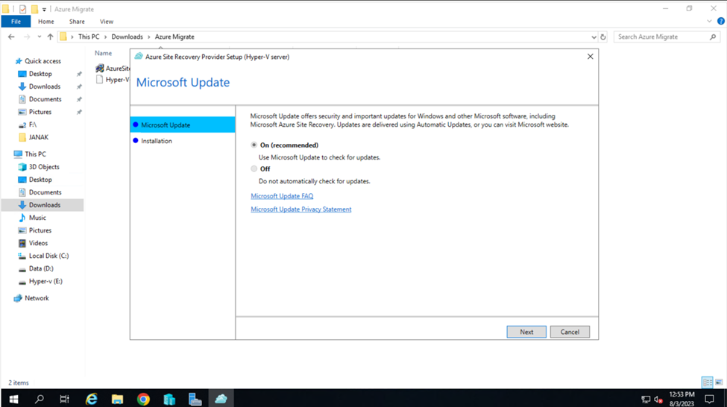Open Azure Site Recovery taskbar icon
The height and width of the screenshot is (407, 727).
(221, 399)
